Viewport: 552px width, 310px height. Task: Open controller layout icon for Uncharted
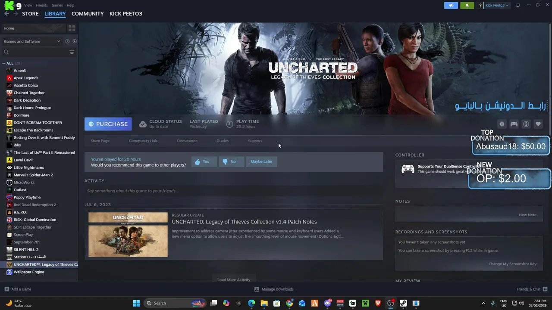coord(514,124)
